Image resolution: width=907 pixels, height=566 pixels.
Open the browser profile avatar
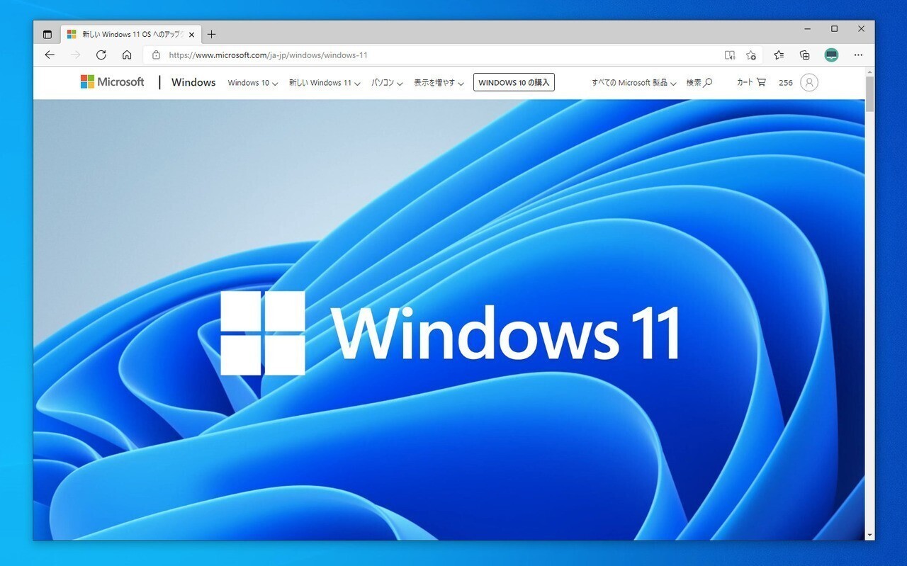(x=831, y=55)
